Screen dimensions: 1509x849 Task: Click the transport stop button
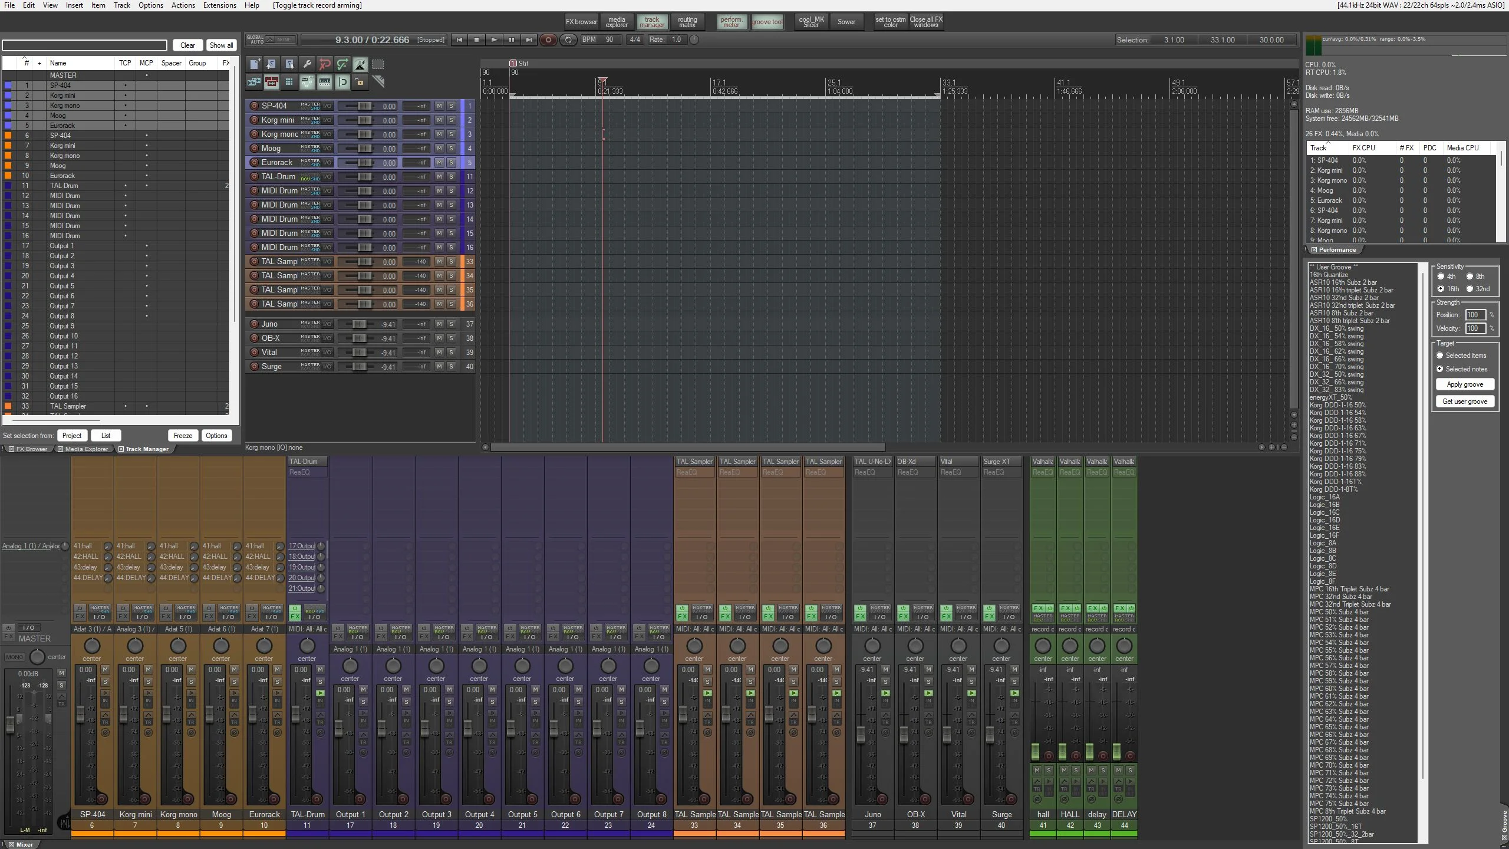click(x=476, y=40)
